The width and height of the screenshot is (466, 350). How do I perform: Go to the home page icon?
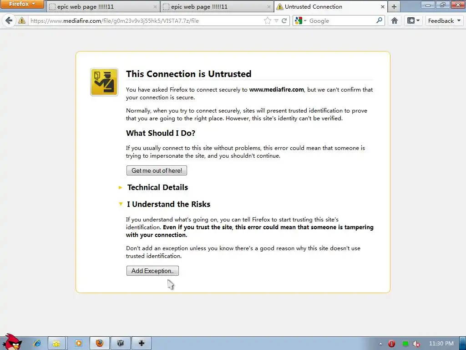tap(395, 21)
